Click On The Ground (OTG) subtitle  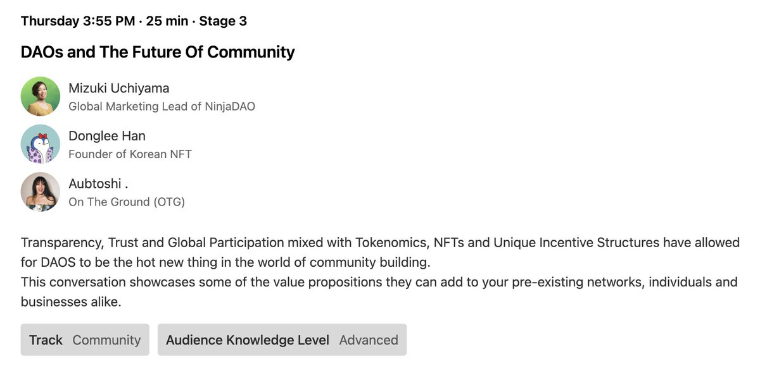127,202
